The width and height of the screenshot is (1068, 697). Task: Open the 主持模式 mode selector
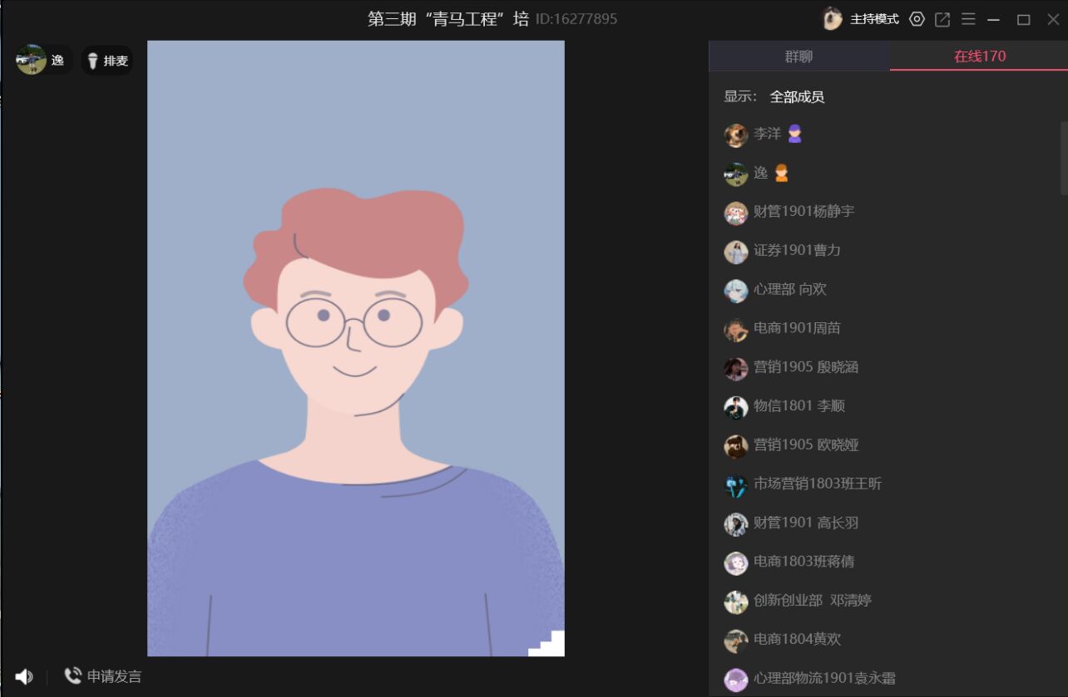(874, 19)
